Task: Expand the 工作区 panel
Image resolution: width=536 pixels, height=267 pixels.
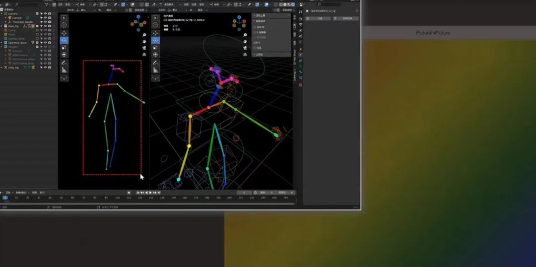Action: pyautogui.click(x=271, y=55)
